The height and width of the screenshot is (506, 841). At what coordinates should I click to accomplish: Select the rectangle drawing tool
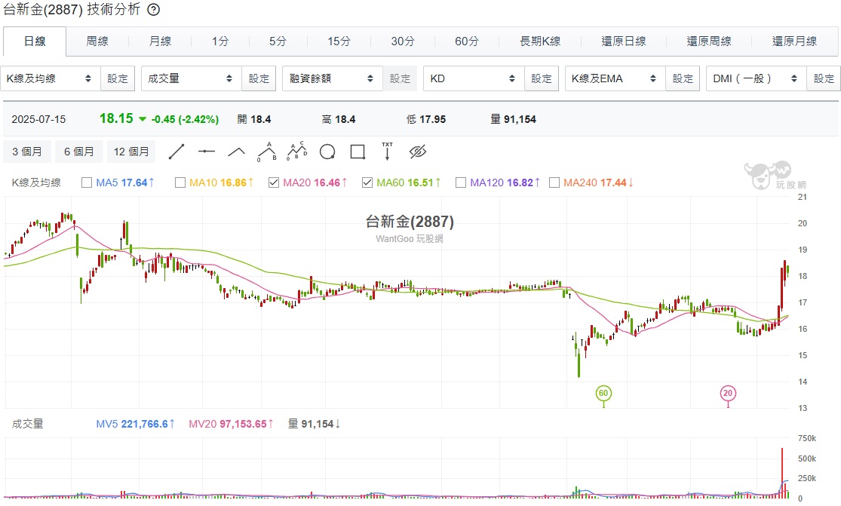click(358, 152)
